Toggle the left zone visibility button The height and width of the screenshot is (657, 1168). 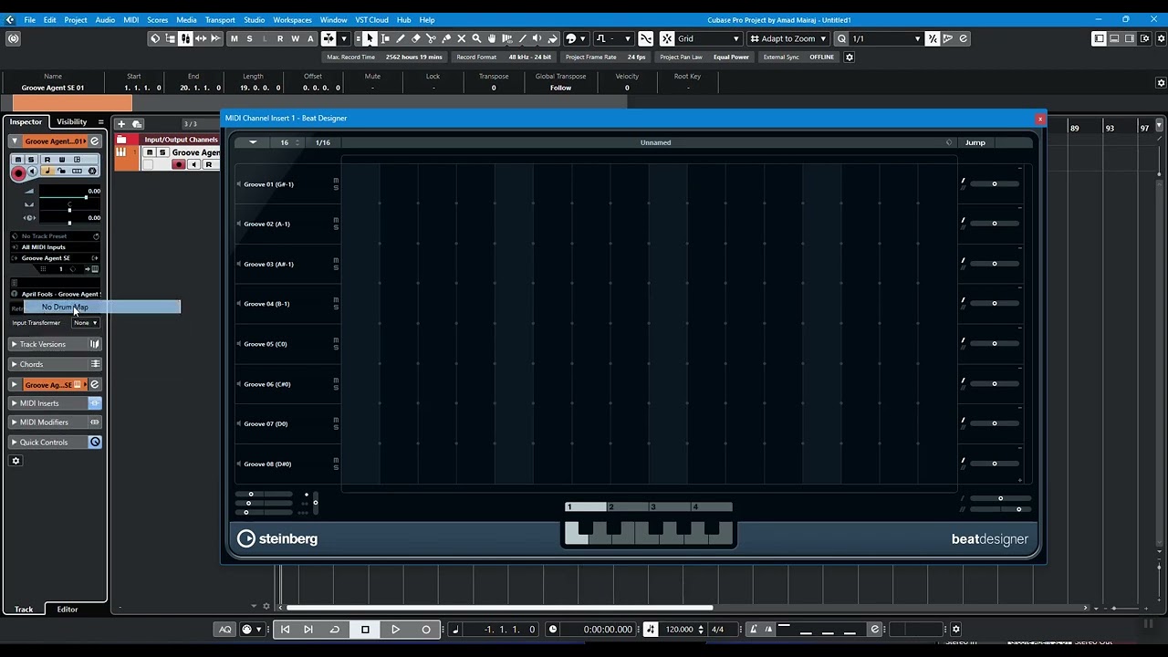click(1100, 38)
